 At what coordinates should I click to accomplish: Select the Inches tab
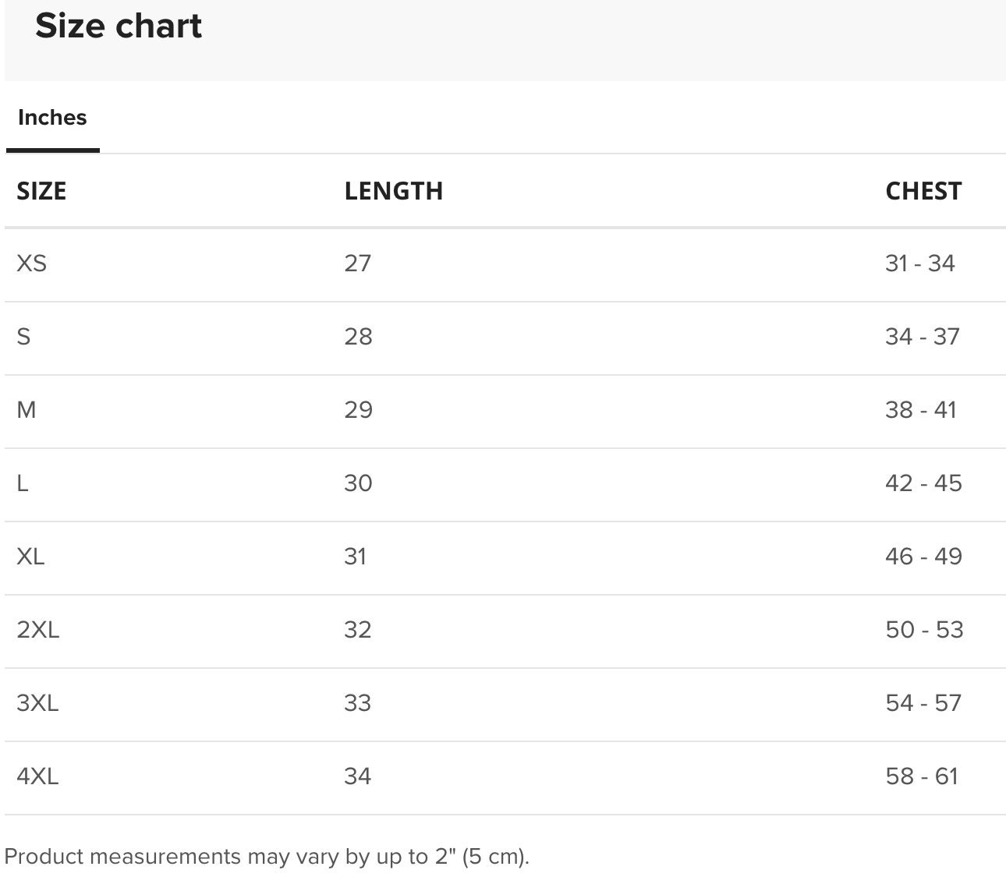point(52,118)
